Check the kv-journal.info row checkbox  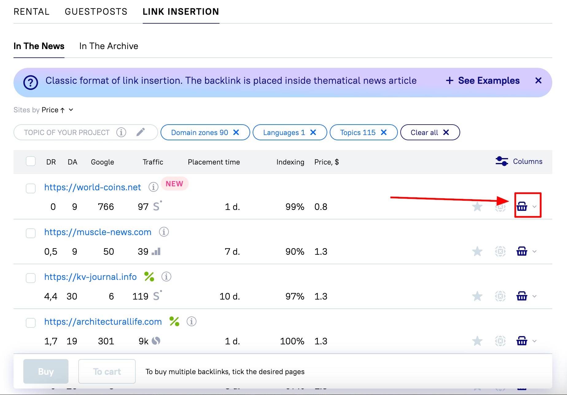[31, 278]
